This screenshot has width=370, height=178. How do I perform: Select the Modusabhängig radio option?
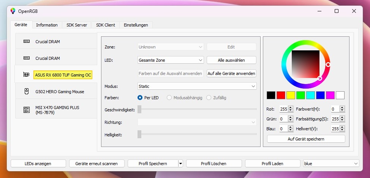(x=169, y=98)
